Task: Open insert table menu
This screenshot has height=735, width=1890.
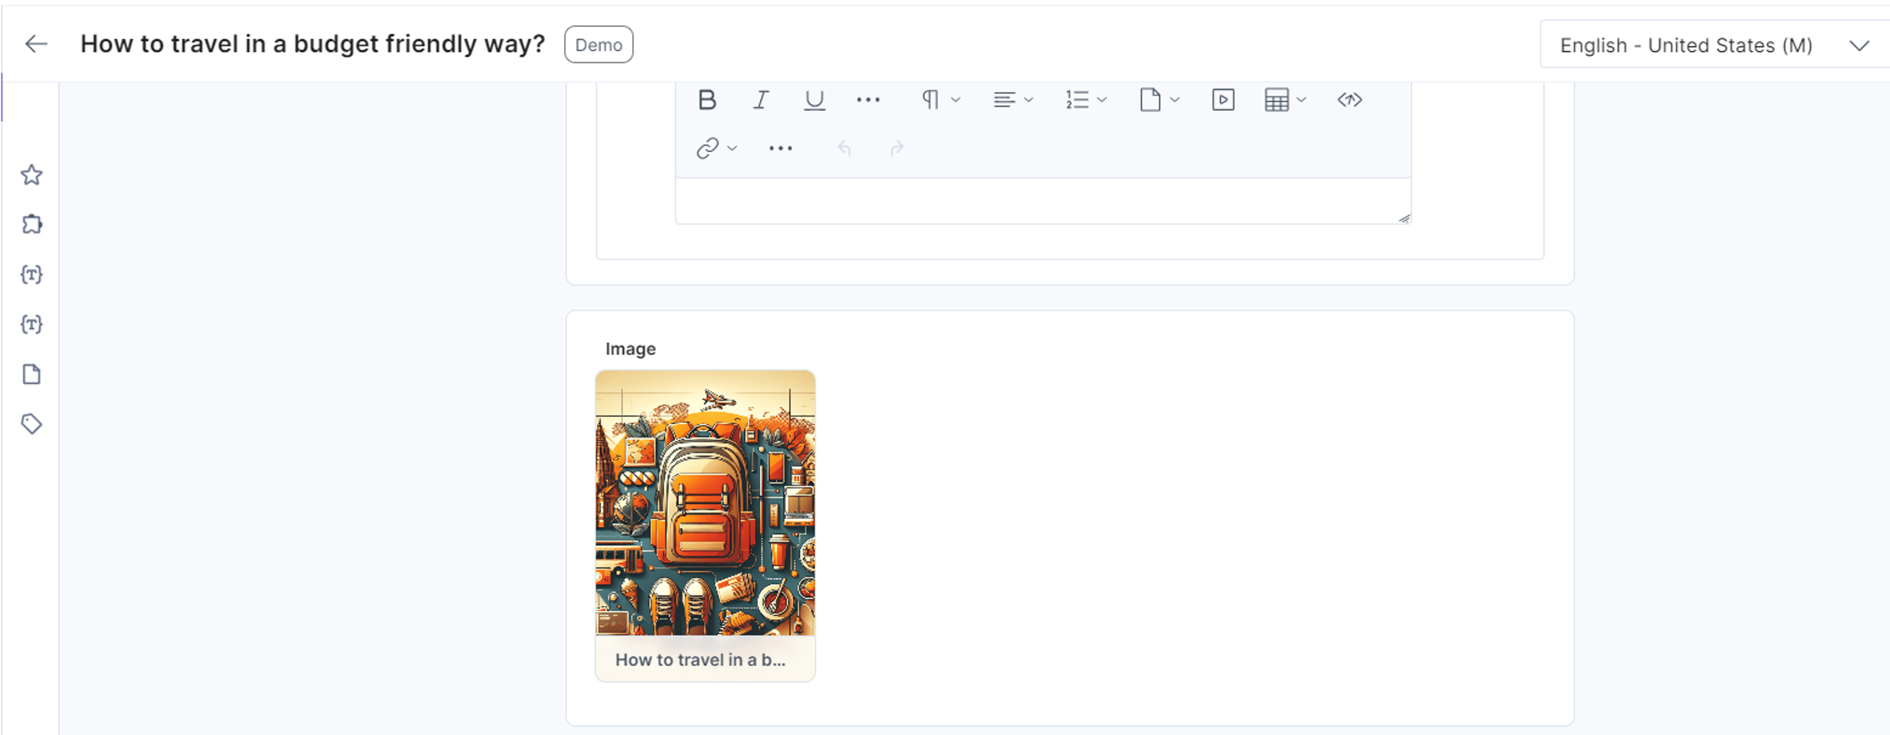Action: [x=1286, y=100]
